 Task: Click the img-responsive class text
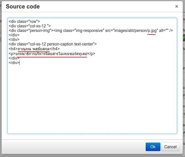pyautogui.click(x=89, y=30)
